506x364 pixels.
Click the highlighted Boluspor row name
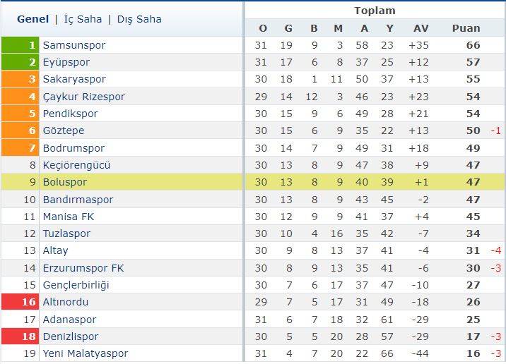(x=65, y=182)
